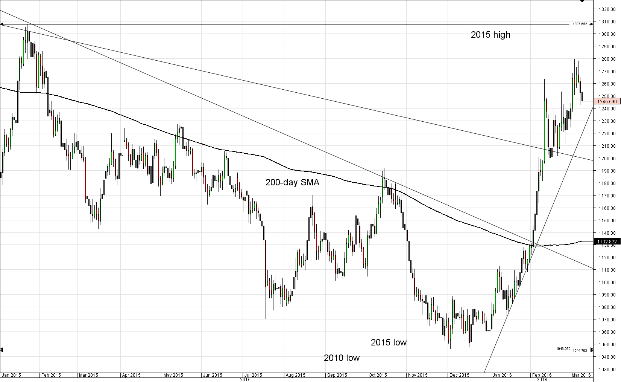The image size is (621, 382).
Task: Select the left arrowhead of the 2015 low line
Action: [x=2, y=349]
